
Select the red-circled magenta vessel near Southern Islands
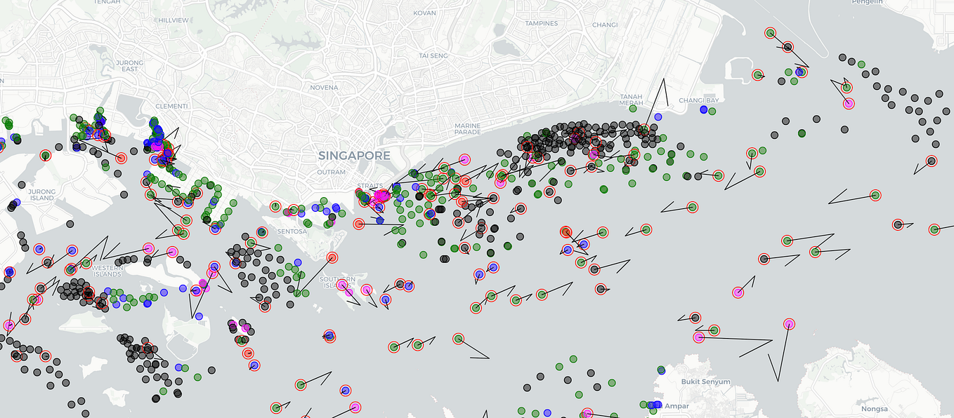click(367, 290)
